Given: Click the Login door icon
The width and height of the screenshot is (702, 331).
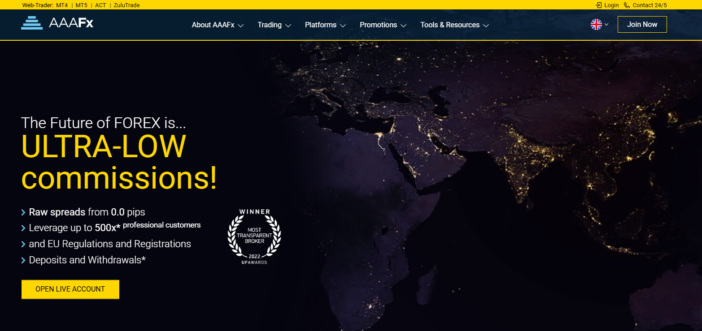Looking at the screenshot, I should [x=599, y=5].
